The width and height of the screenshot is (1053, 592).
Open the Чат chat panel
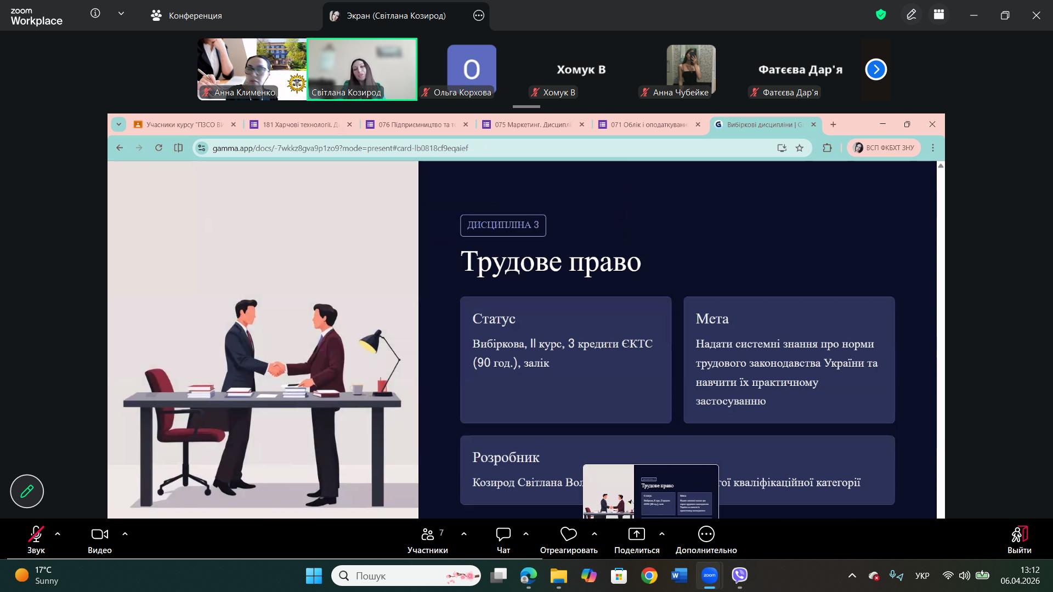click(503, 534)
